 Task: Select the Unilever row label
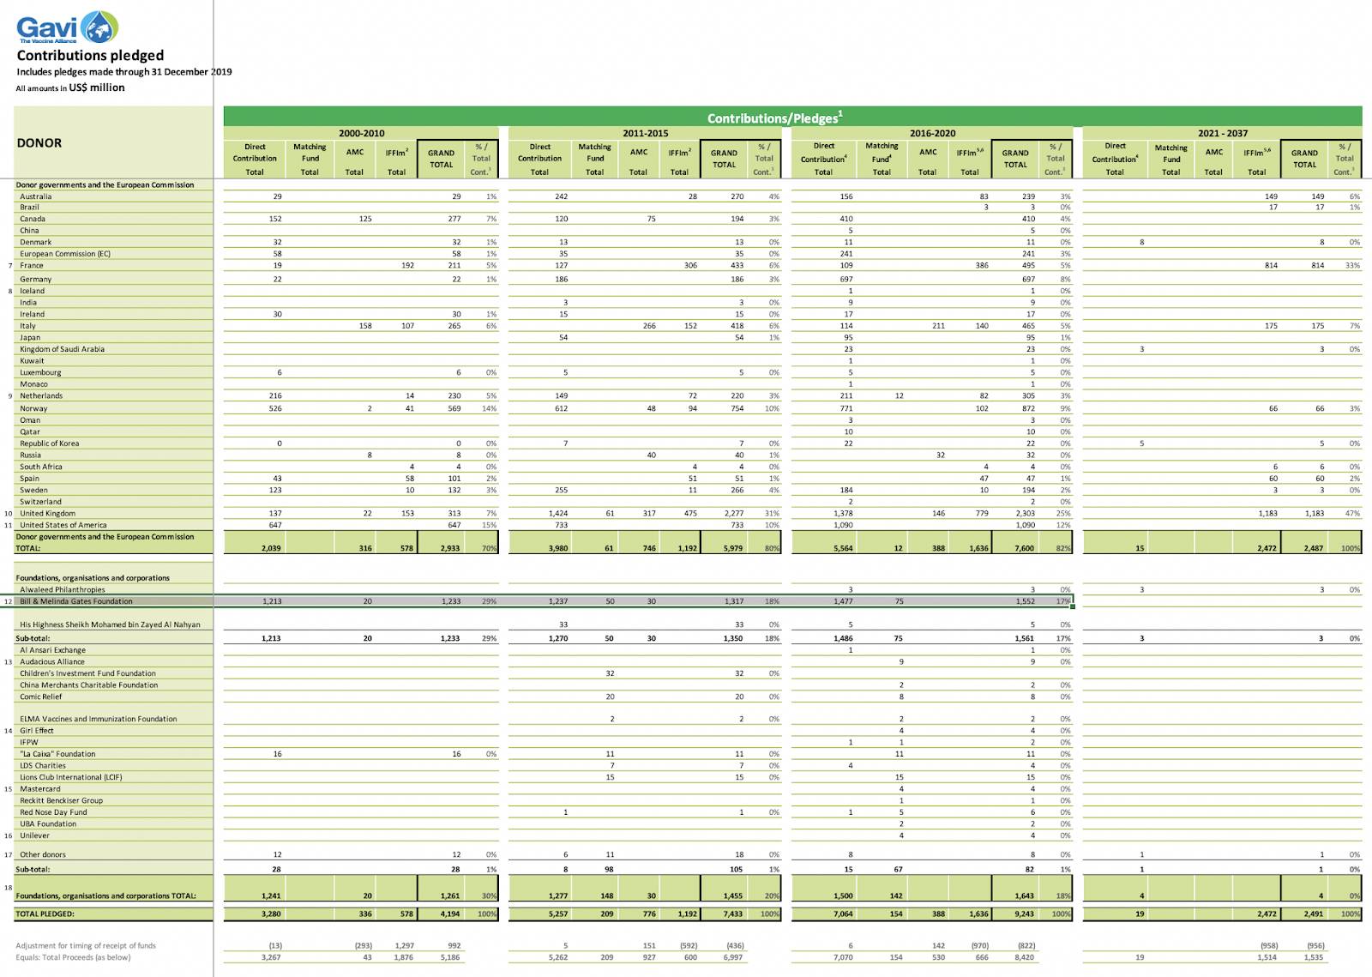point(35,835)
